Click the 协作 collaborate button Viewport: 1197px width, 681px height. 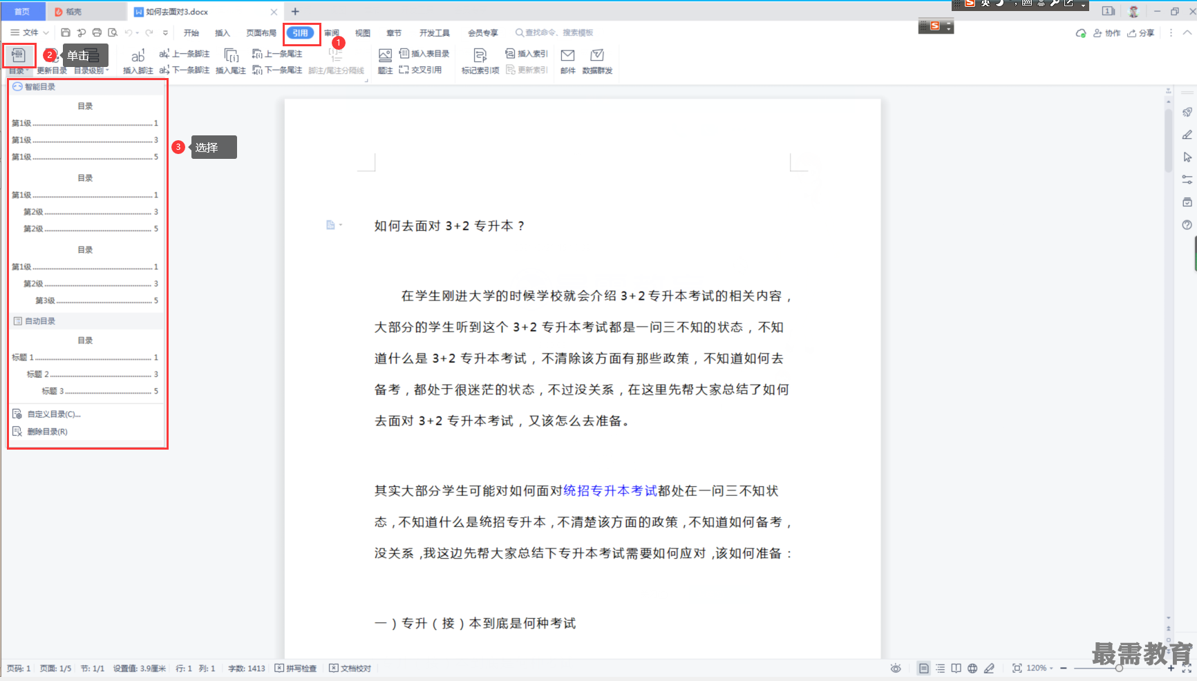pyautogui.click(x=1106, y=32)
